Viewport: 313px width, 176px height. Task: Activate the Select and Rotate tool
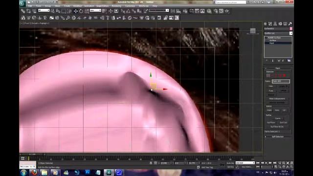[81, 11]
